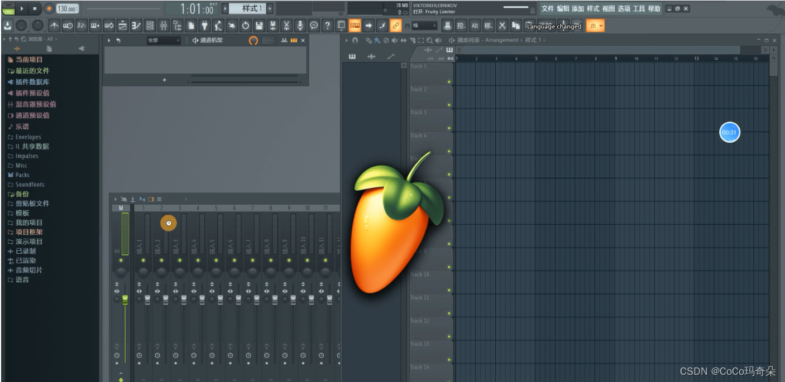Open the 选项 menu

(x=624, y=8)
